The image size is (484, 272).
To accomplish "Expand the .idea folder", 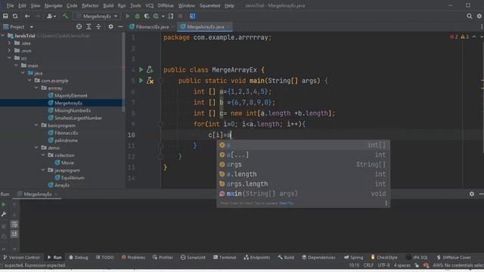I will 10,43.
